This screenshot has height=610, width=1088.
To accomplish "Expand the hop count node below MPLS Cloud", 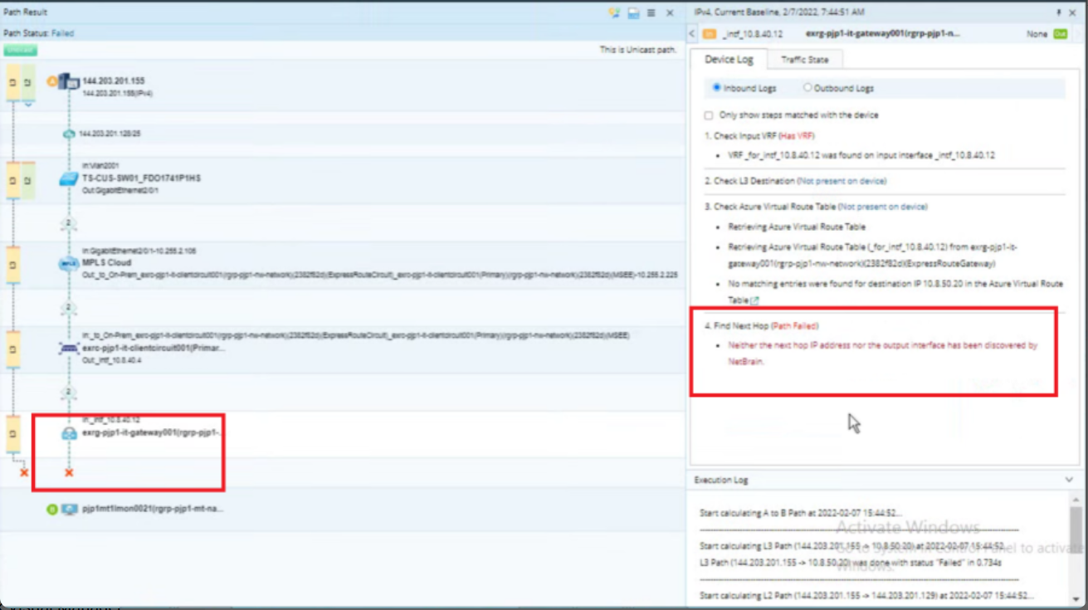I will pyautogui.click(x=70, y=308).
